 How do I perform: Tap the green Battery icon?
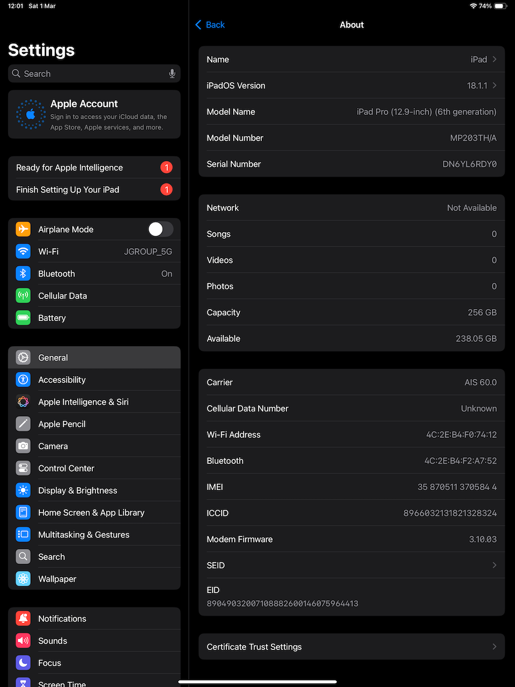click(x=23, y=318)
